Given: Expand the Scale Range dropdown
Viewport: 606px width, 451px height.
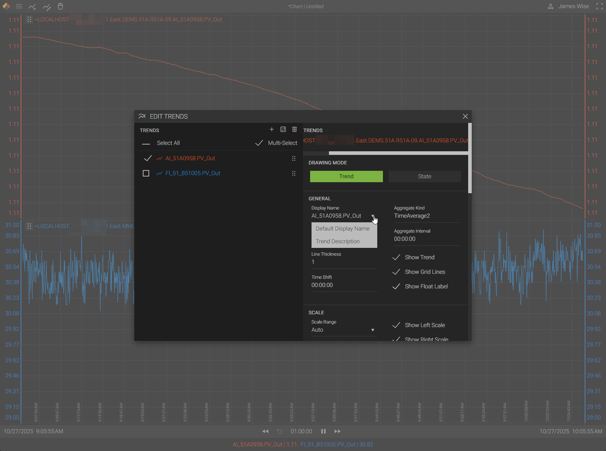Looking at the screenshot, I should (x=373, y=330).
